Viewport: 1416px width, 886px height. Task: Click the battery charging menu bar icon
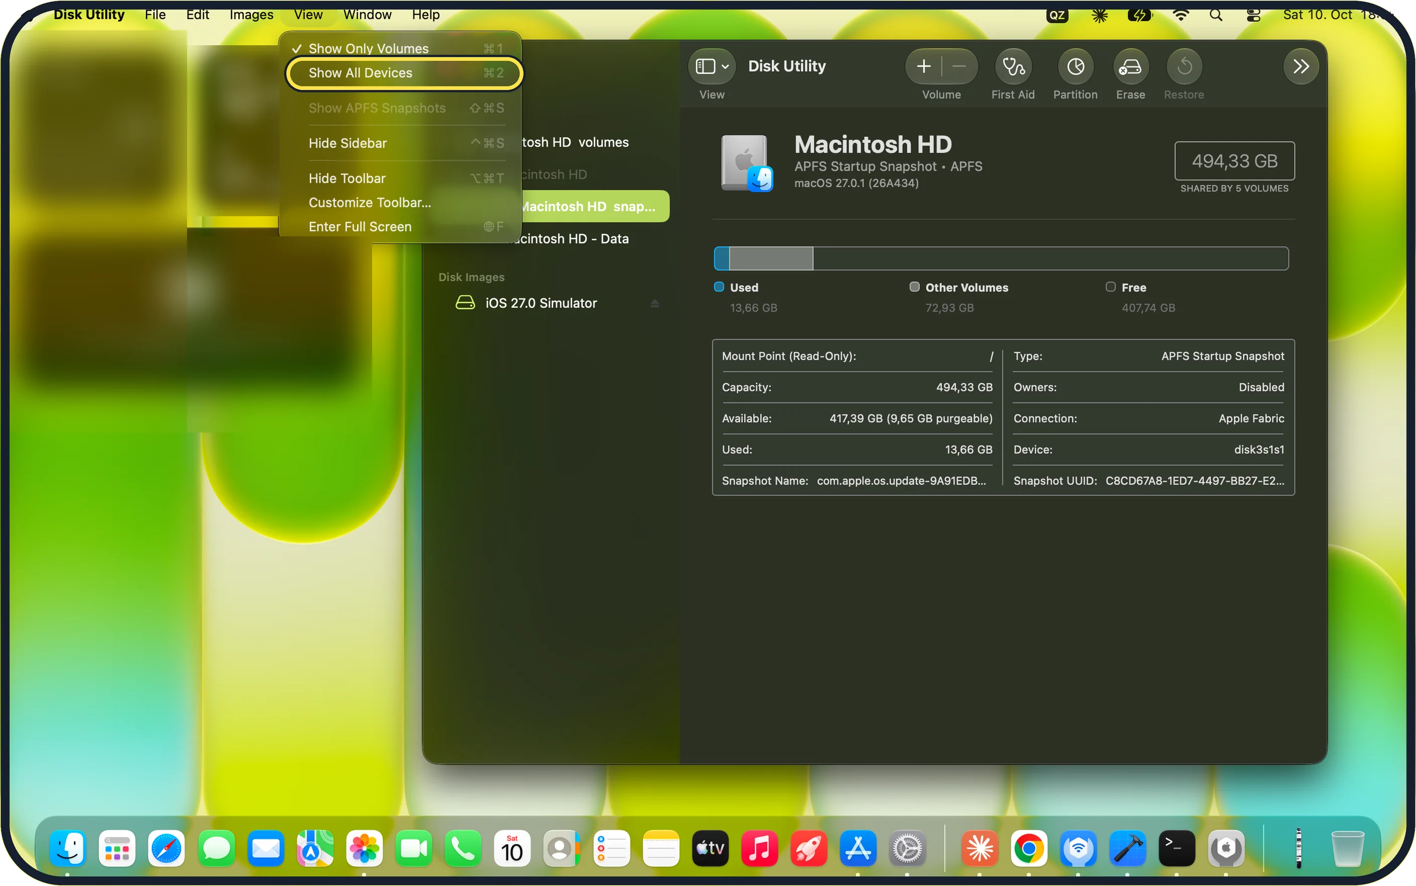click(1139, 15)
